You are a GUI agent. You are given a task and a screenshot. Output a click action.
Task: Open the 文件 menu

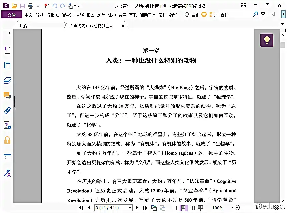coord(12,15)
